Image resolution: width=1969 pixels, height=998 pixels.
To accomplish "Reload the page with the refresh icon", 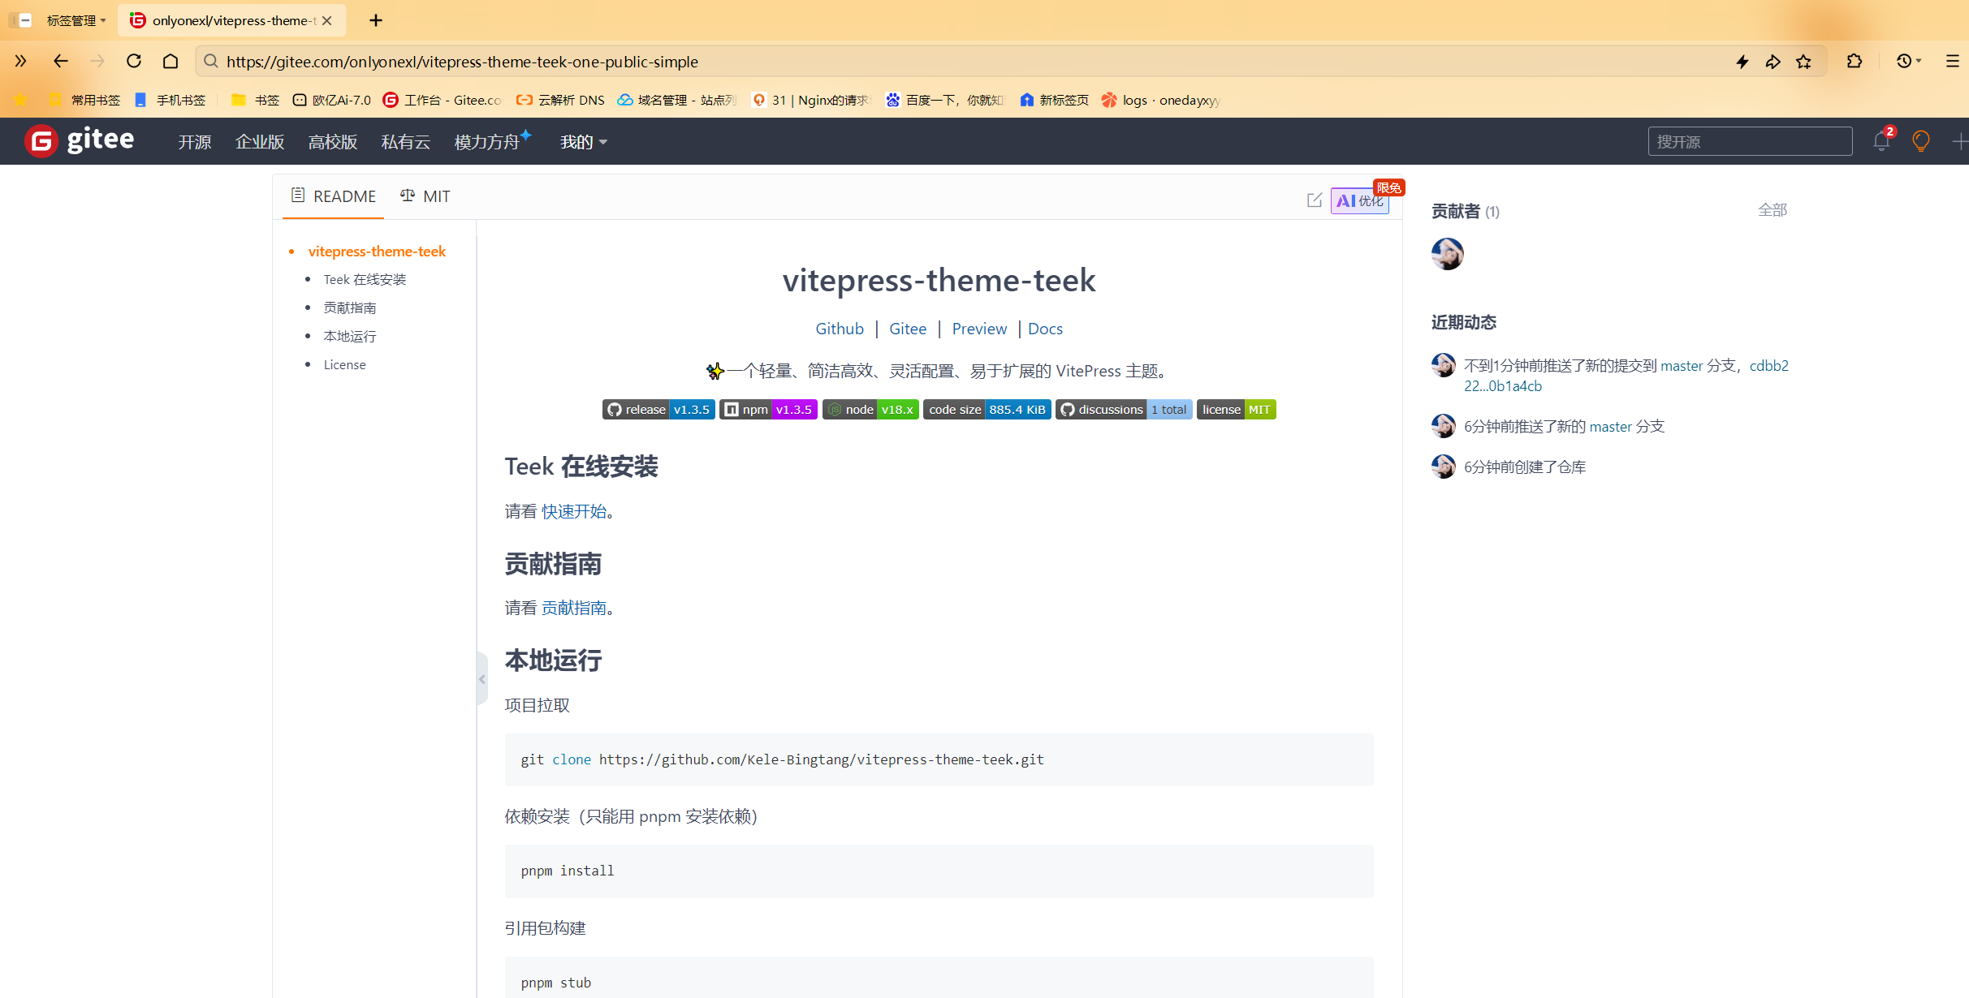I will coord(134,61).
